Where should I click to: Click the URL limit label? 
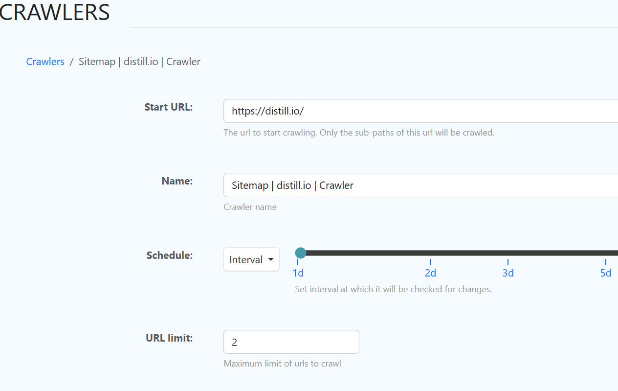coord(169,338)
